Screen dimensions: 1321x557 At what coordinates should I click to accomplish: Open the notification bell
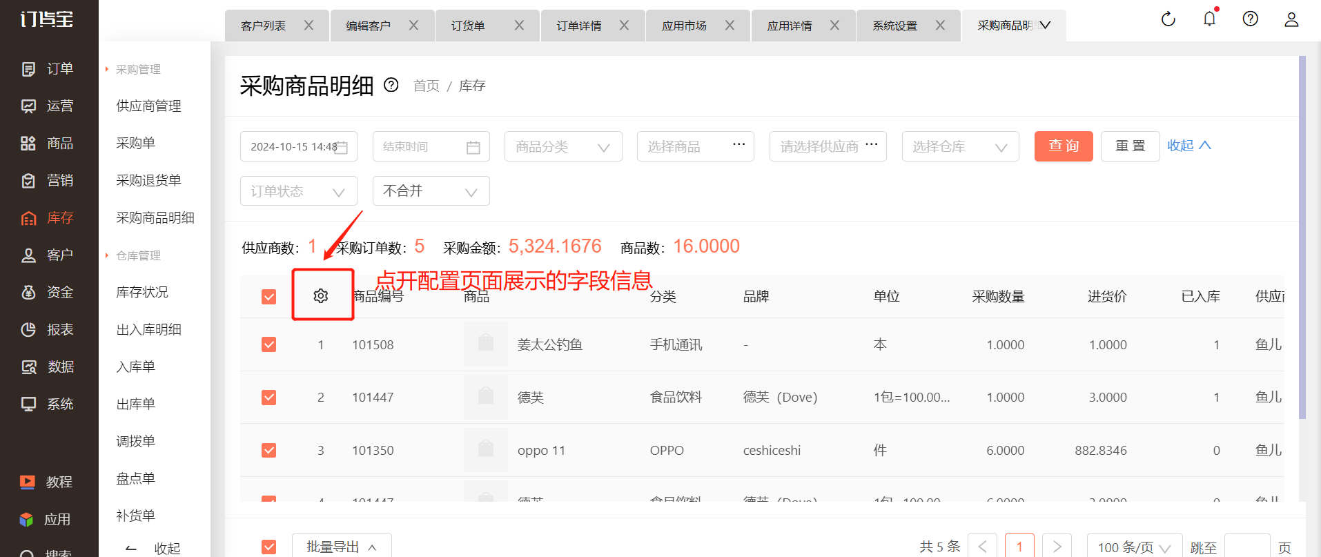tap(1209, 19)
